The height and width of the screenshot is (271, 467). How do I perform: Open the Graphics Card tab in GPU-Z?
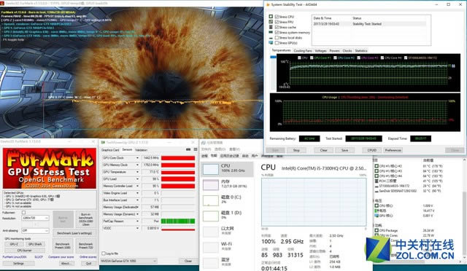click(x=110, y=150)
